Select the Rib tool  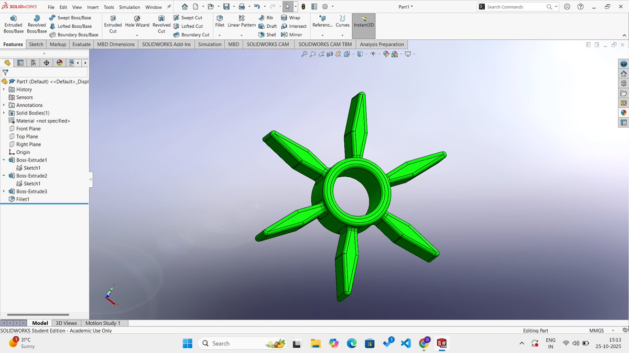266,18
